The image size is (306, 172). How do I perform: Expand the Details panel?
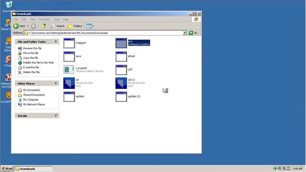click(55, 116)
